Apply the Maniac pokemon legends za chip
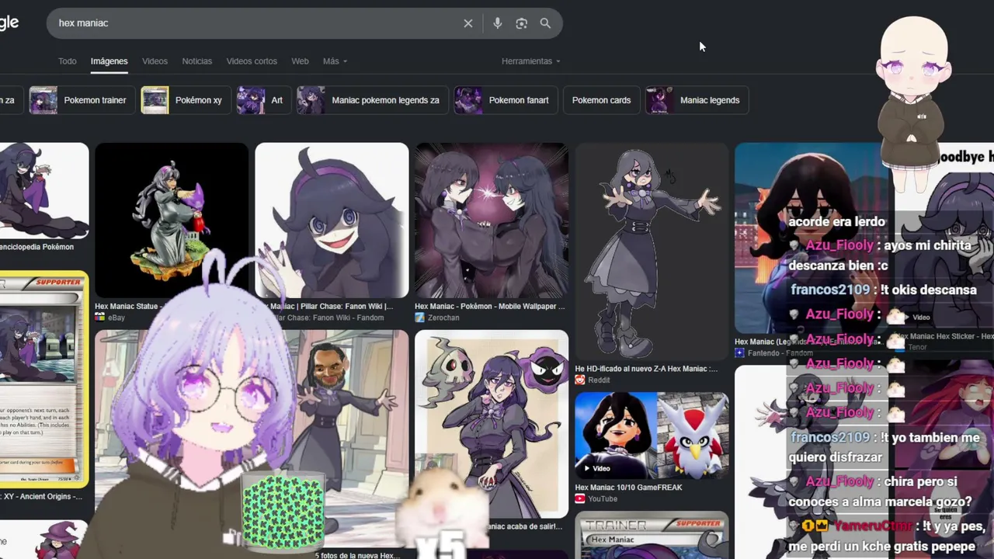Screen dimensions: 994x559 point(372,100)
